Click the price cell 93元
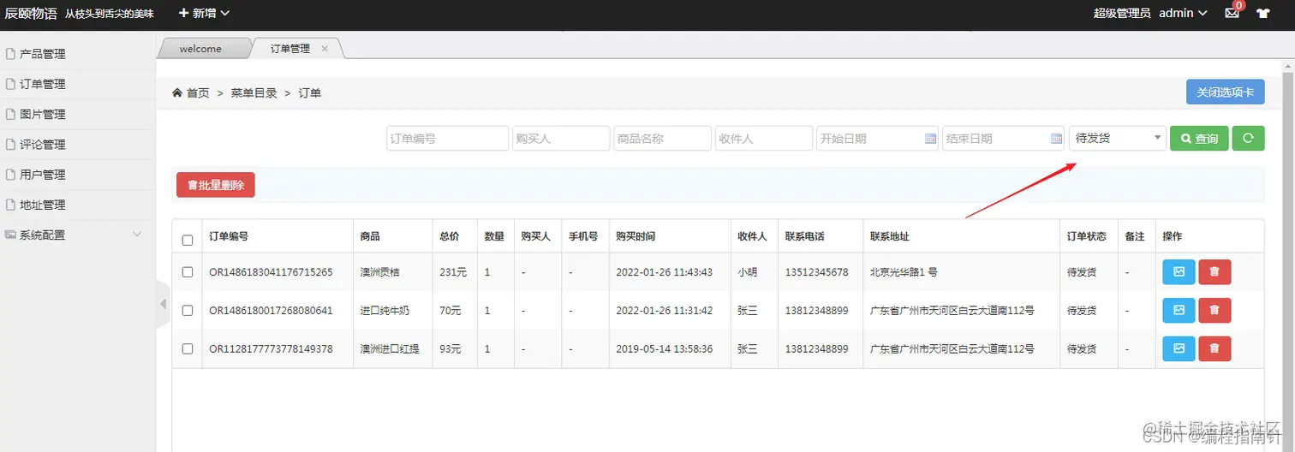Viewport: 1295px width, 452px height. pos(450,348)
